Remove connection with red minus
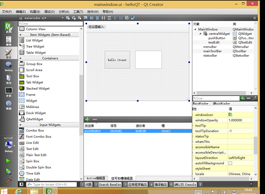265x194 pixels. click(95, 119)
